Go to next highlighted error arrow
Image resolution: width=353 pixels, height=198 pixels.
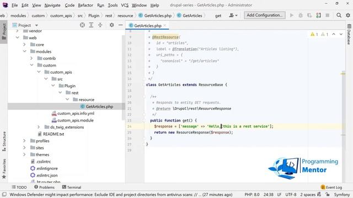pyautogui.click(x=341, y=34)
